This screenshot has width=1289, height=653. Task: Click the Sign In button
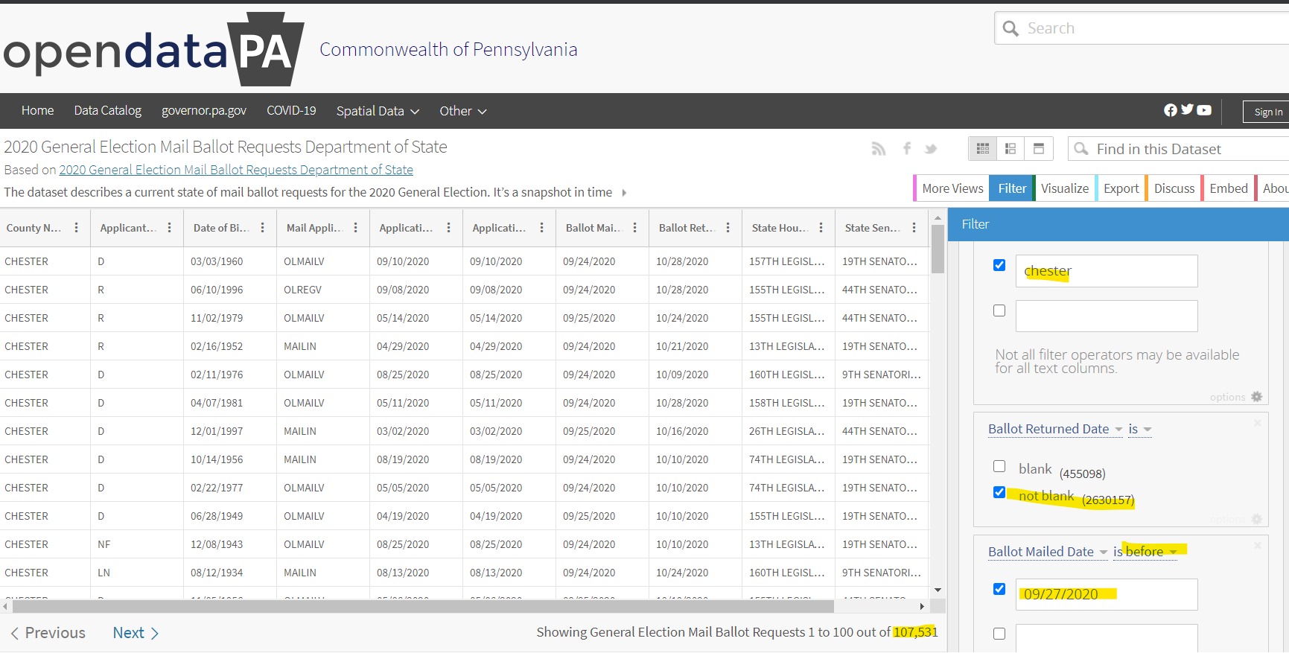pyautogui.click(x=1267, y=112)
